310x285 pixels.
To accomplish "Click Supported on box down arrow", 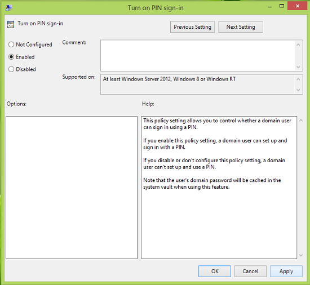I will point(298,90).
